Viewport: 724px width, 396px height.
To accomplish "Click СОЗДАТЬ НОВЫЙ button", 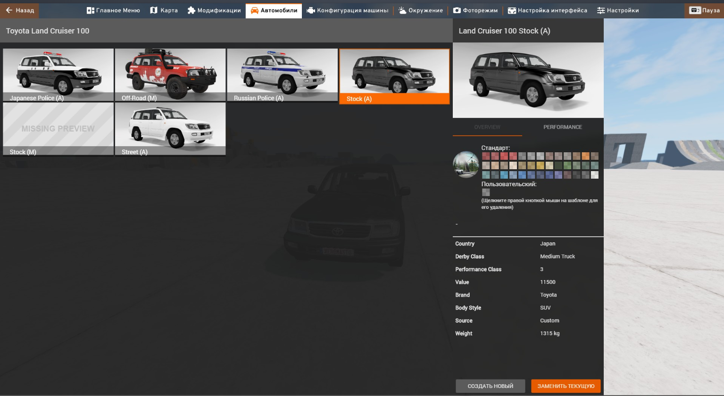I will click(491, 386).
